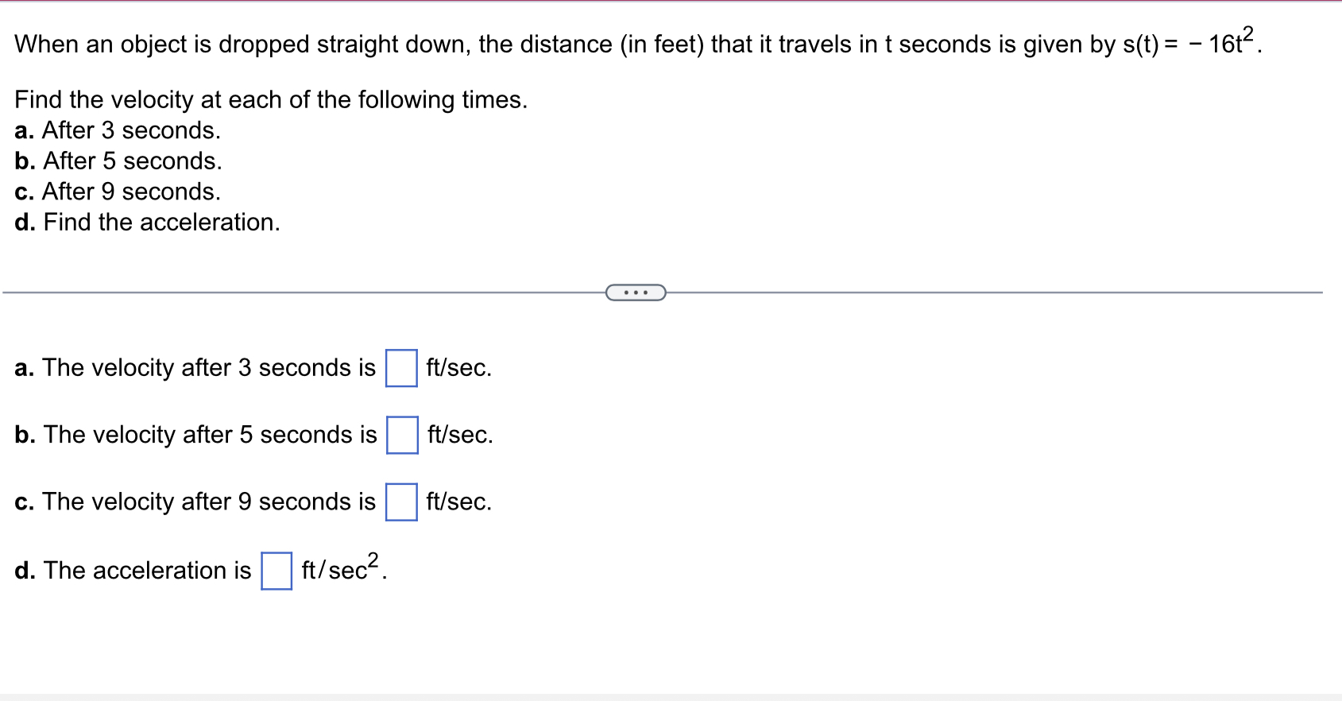Click the formula s(t) = -16t² in the problem
Image resolution: width=1342 pixels, height=701 pixels.
click(x=1188, y=41)
